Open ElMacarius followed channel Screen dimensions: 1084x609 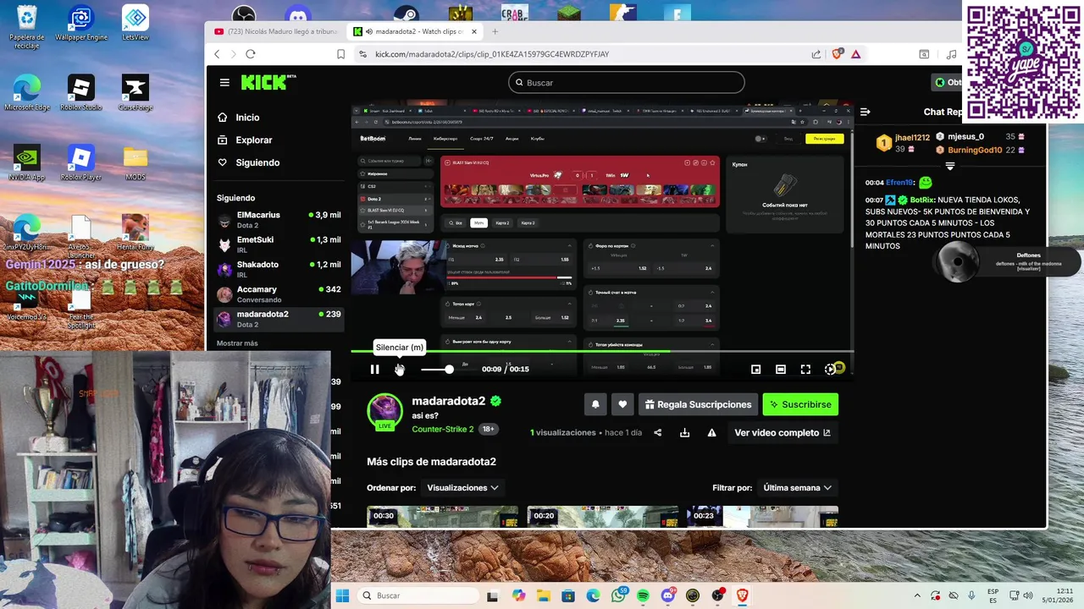tap(279, 220)
